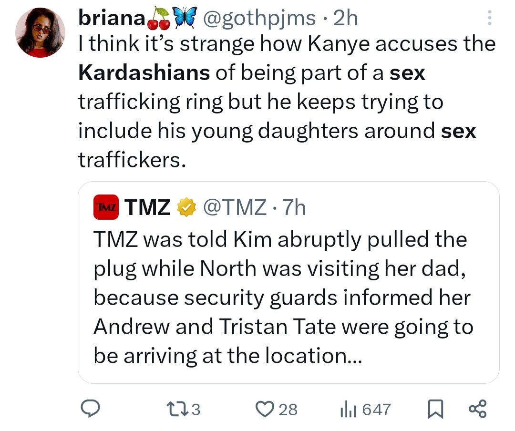
Task: Click the briana display name
Action: coord(112,19)
